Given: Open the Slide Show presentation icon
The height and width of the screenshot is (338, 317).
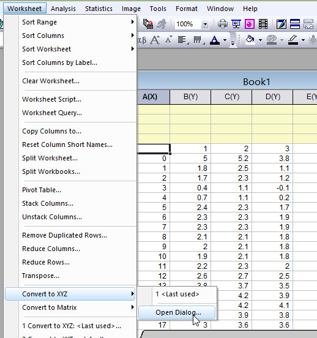Looking at the screenshot, I should tap(236, 24).
